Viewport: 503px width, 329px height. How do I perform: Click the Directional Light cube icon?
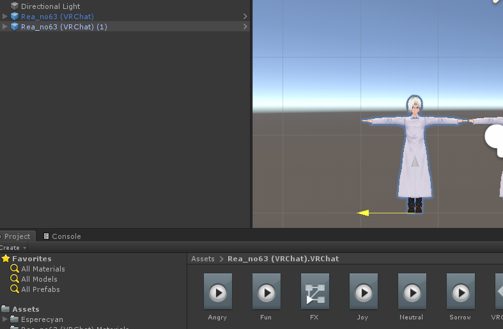(x=15, y=6)
